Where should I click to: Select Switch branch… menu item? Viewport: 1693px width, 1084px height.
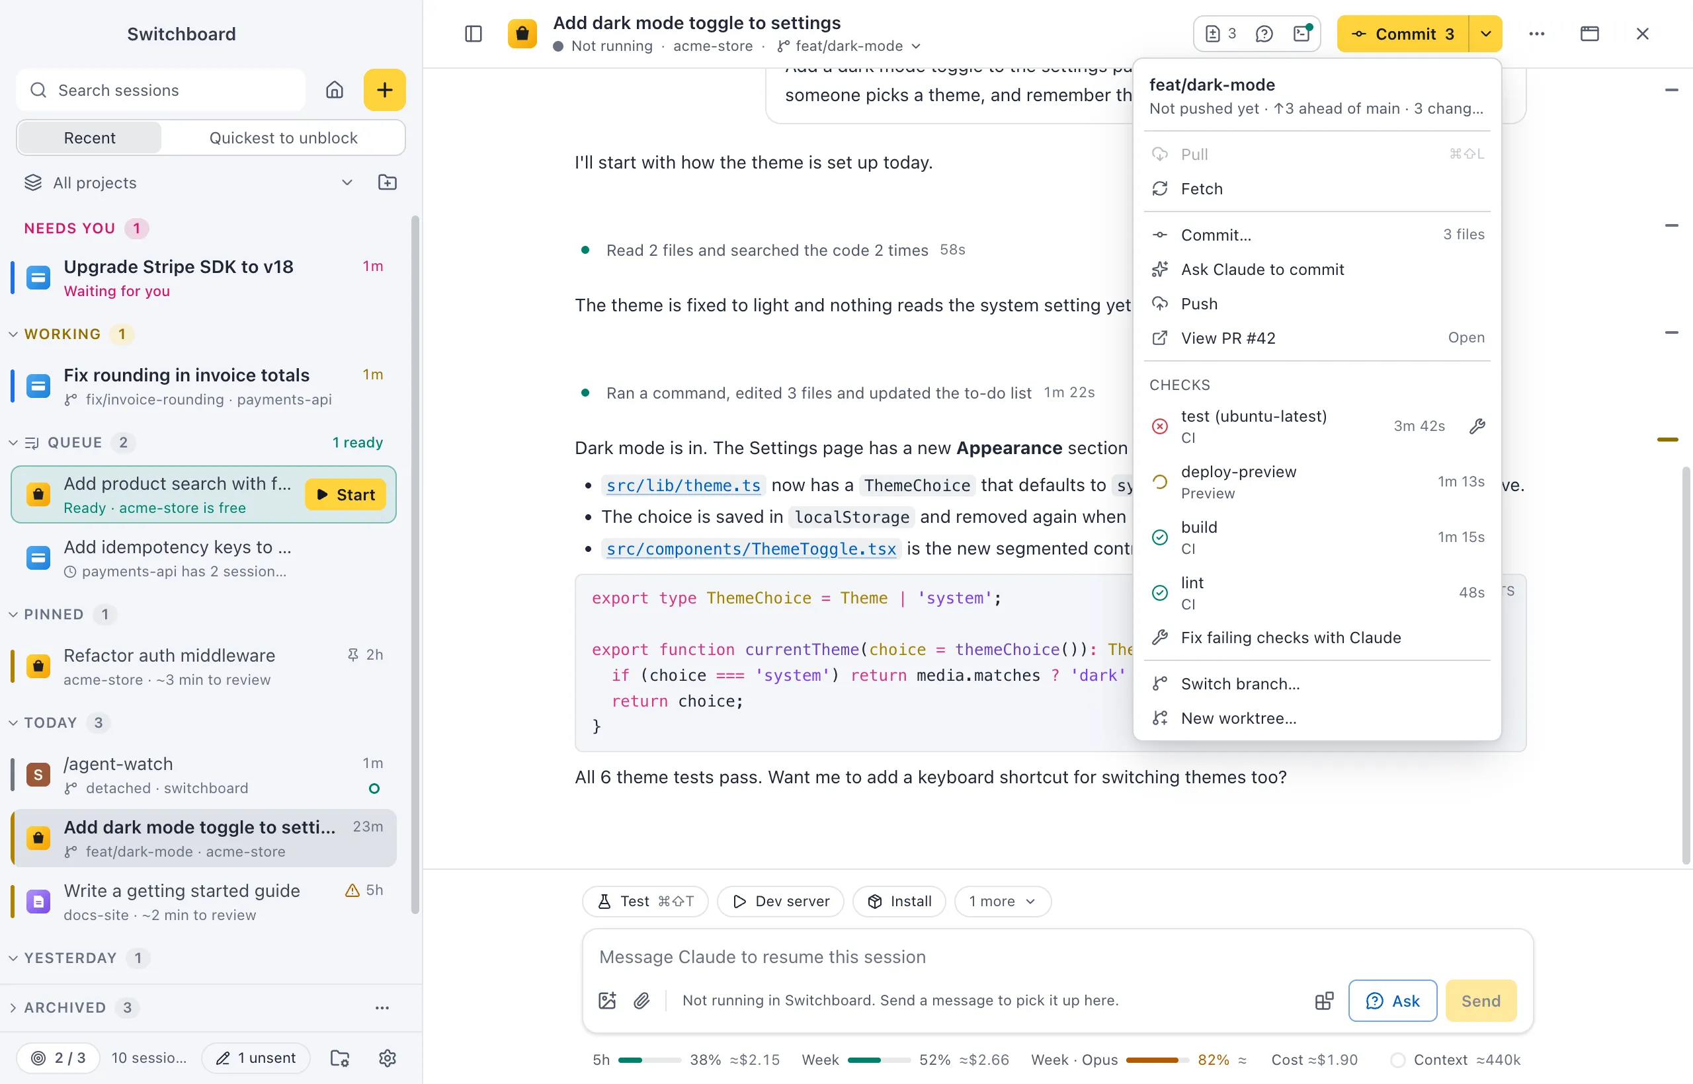coord(1317,684)
